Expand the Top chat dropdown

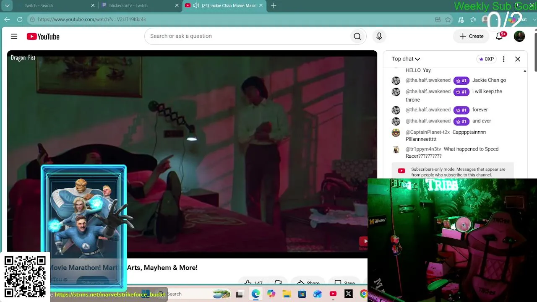pos(406,59)
